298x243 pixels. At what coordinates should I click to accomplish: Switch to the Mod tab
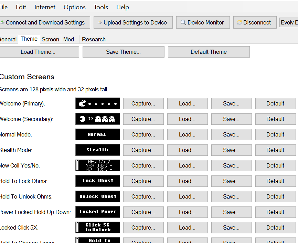click(x=68, y=39)
